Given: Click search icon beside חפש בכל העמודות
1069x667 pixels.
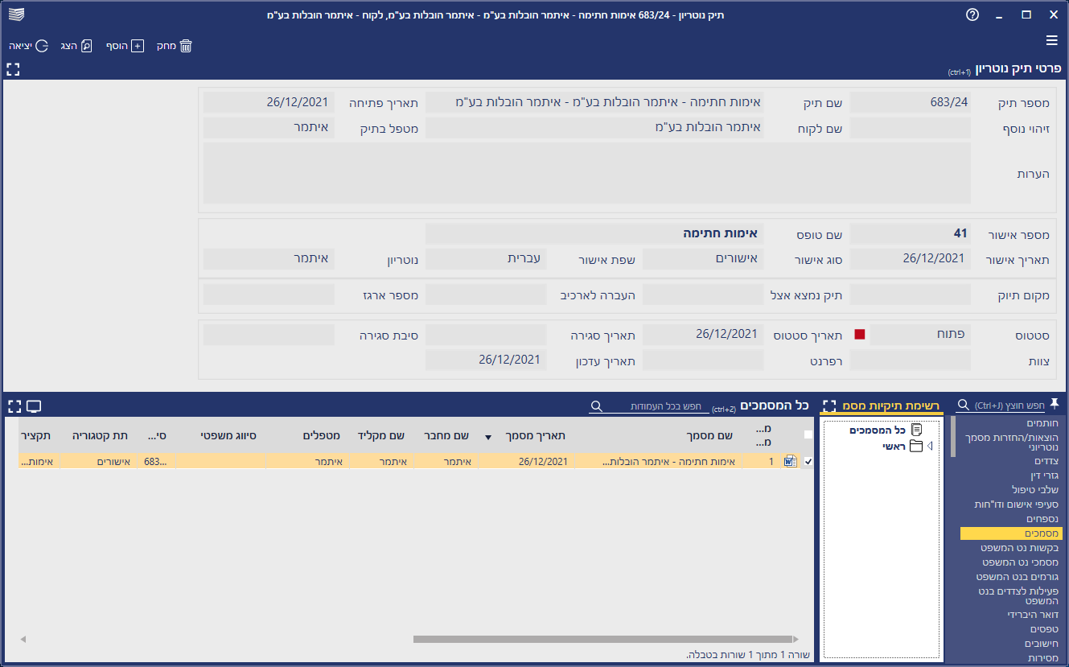Looking at the screenshot, I should coord(595,406).
